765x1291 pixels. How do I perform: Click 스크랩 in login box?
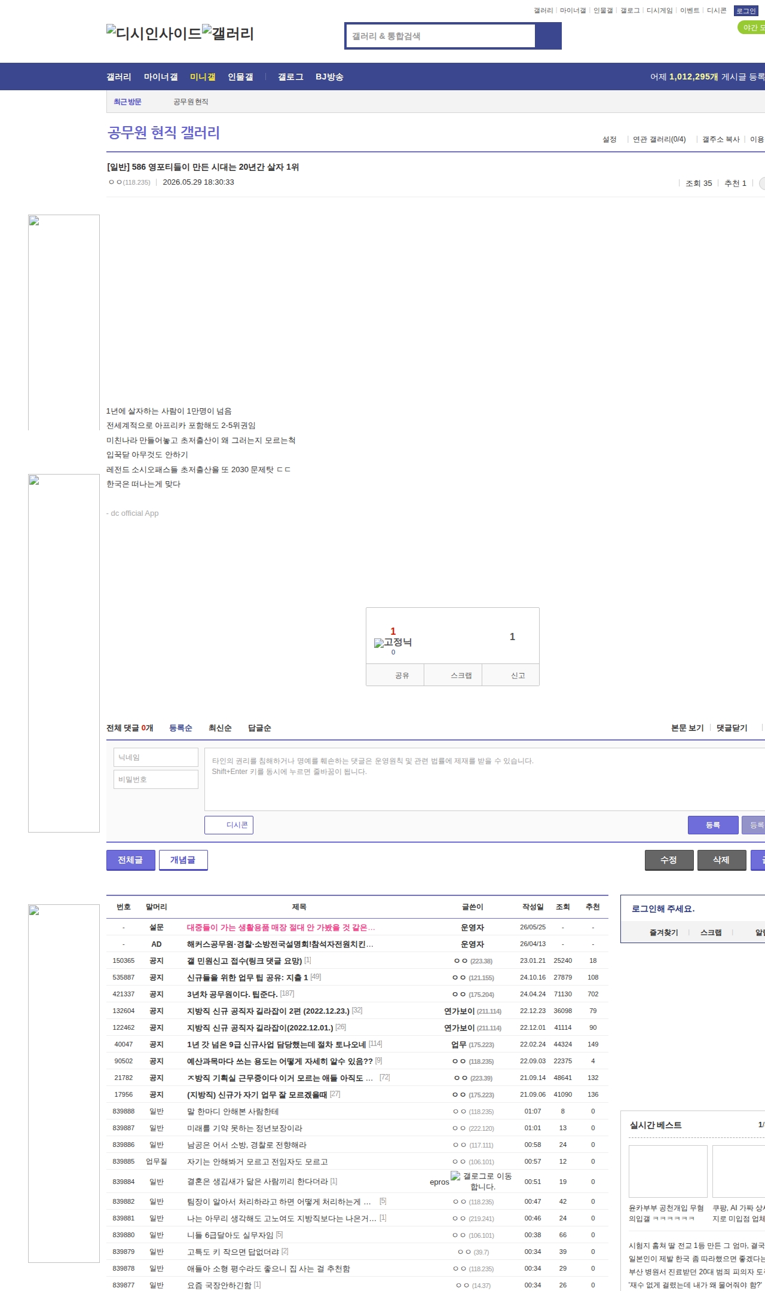[711, 932]
